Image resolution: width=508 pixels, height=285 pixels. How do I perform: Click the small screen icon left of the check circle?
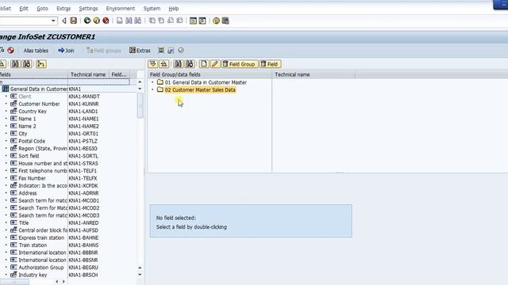click(x=171, y=51)
